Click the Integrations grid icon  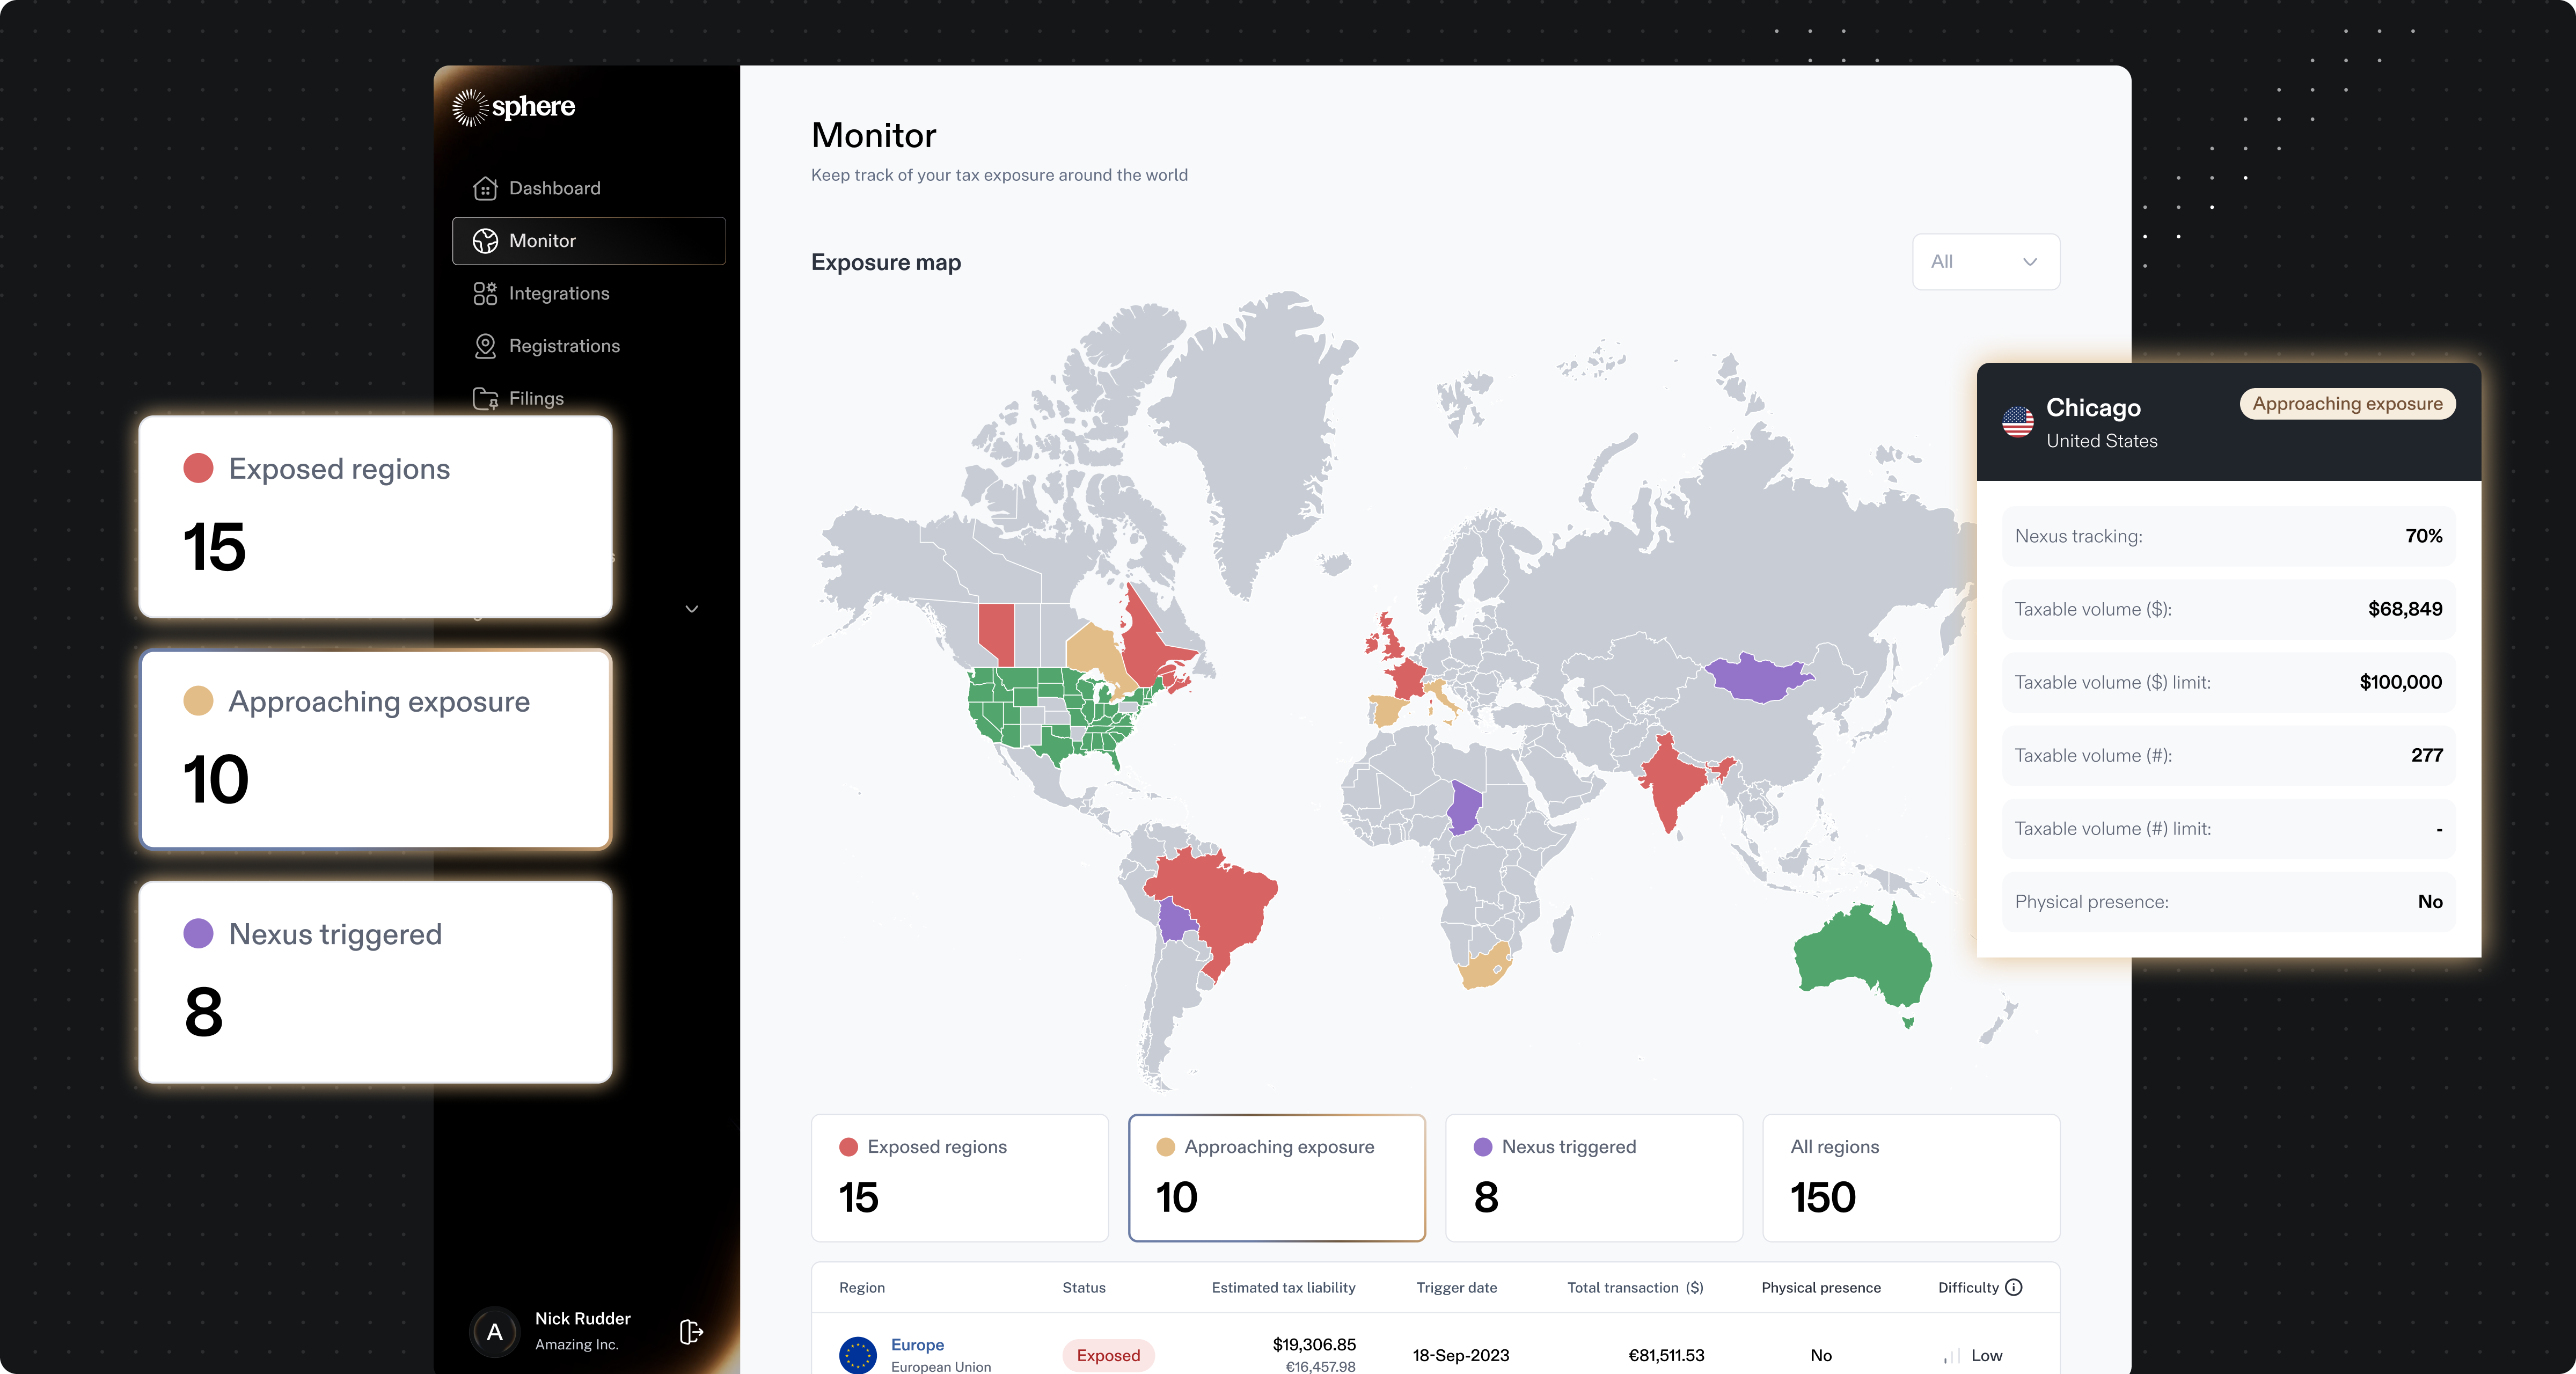(x=485, y=293)
